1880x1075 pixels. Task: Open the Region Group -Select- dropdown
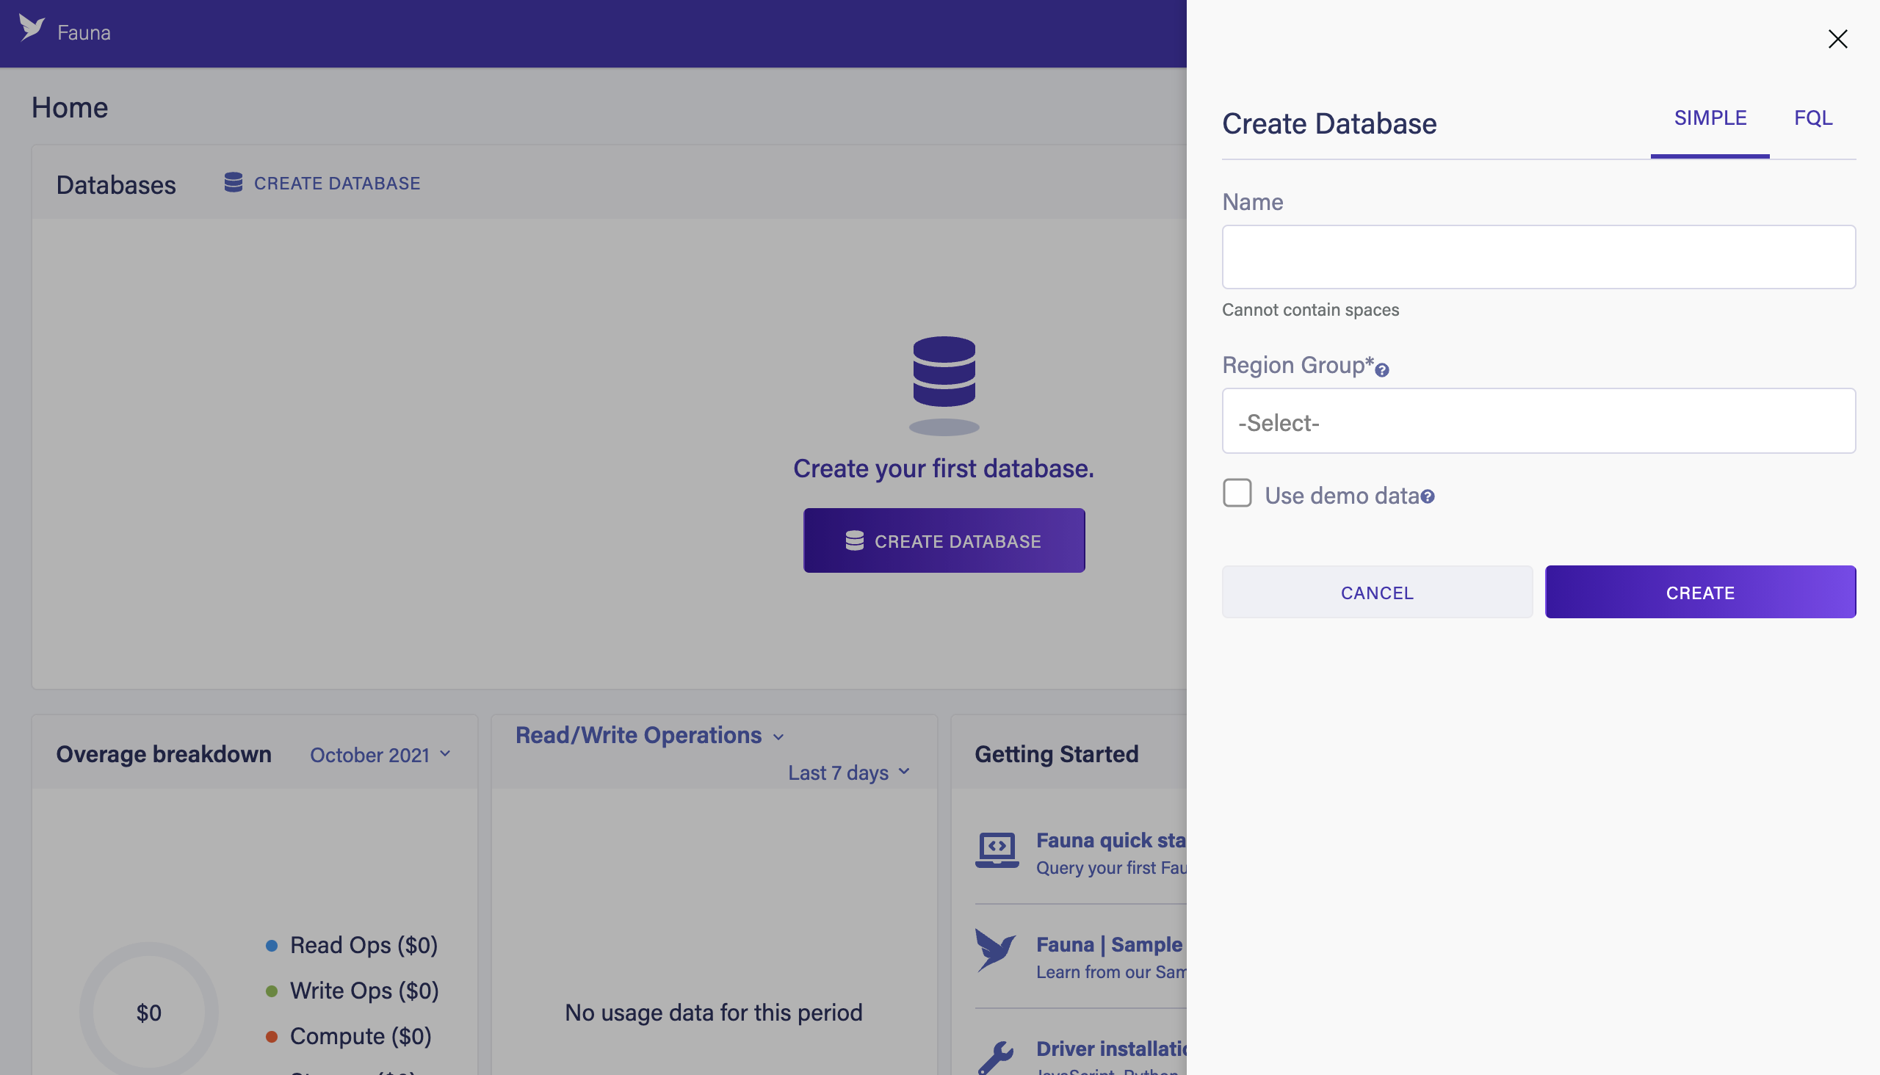point(1538,421)
